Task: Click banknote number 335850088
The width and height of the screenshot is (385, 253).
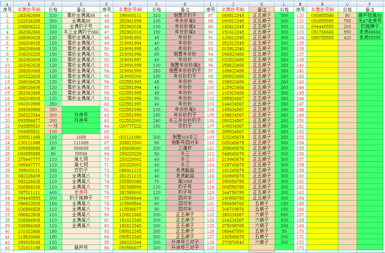Action: coord(130,181)
